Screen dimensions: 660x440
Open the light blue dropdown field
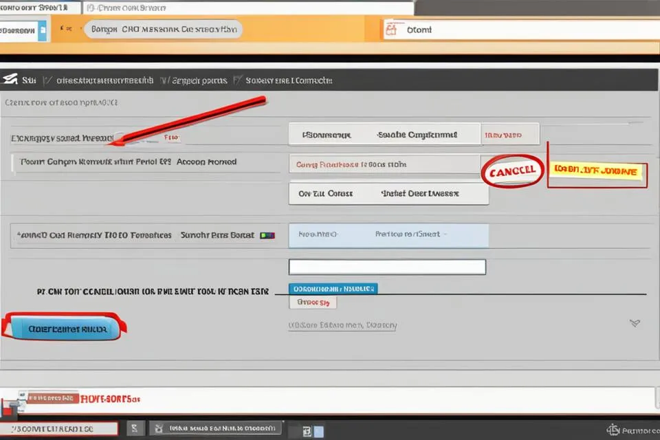point(388,235)
